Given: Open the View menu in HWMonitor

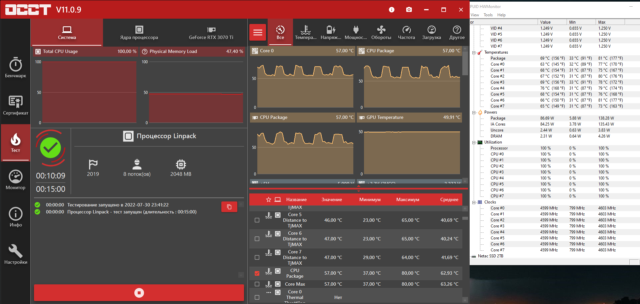Looking at the screenshot, I should pyautogui.click(x=475, y=15).
